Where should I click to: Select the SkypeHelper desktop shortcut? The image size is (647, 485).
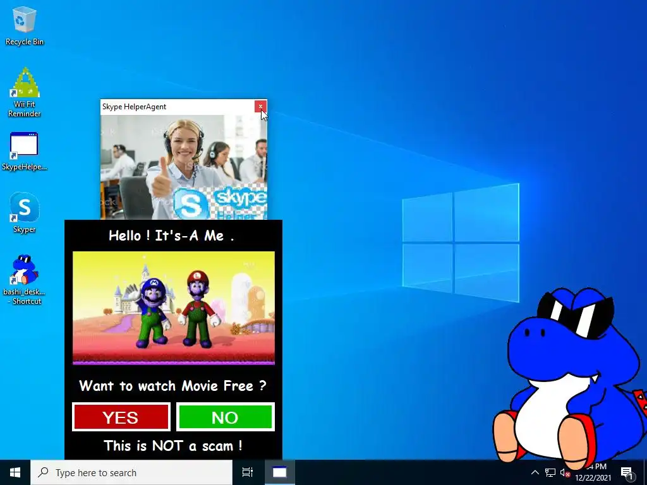pyautogui.click(x=25, y=152)
